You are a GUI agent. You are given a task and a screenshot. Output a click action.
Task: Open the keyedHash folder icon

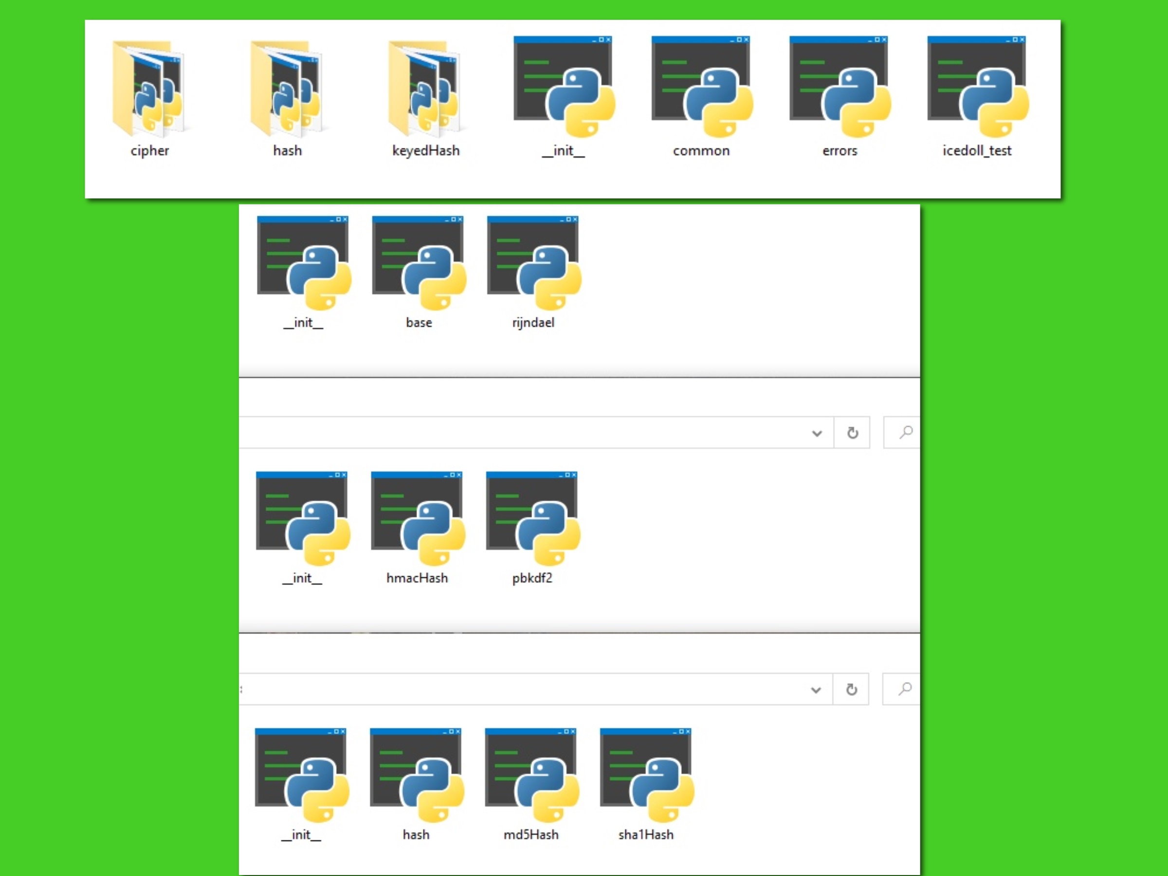click(x=425, y=88)
